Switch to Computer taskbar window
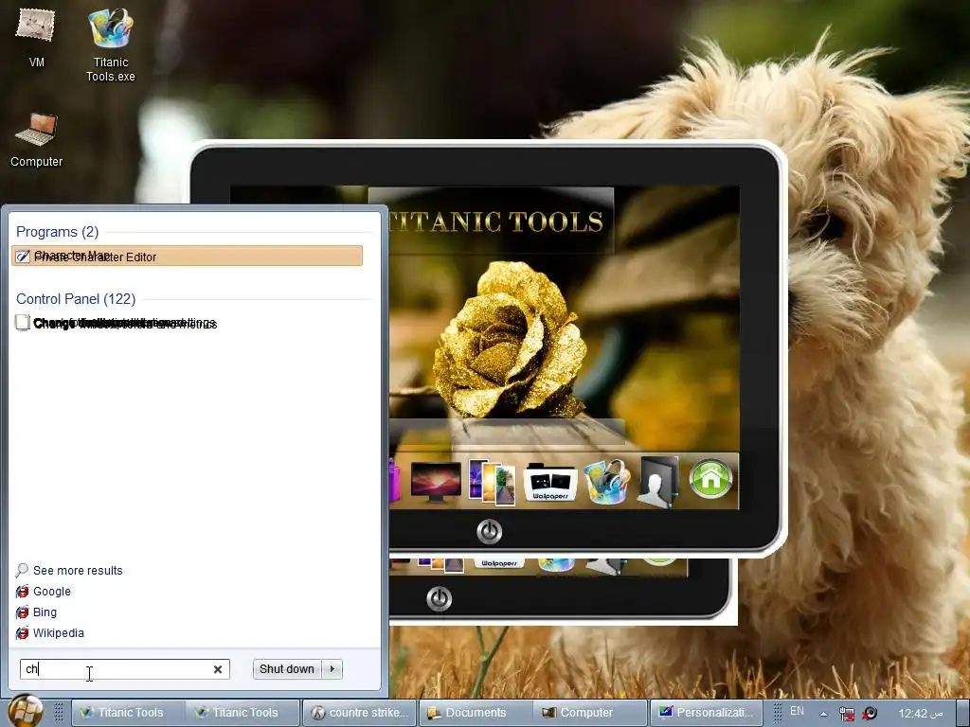The width and height of the screenshot is (970, 727). click(589, 713)
